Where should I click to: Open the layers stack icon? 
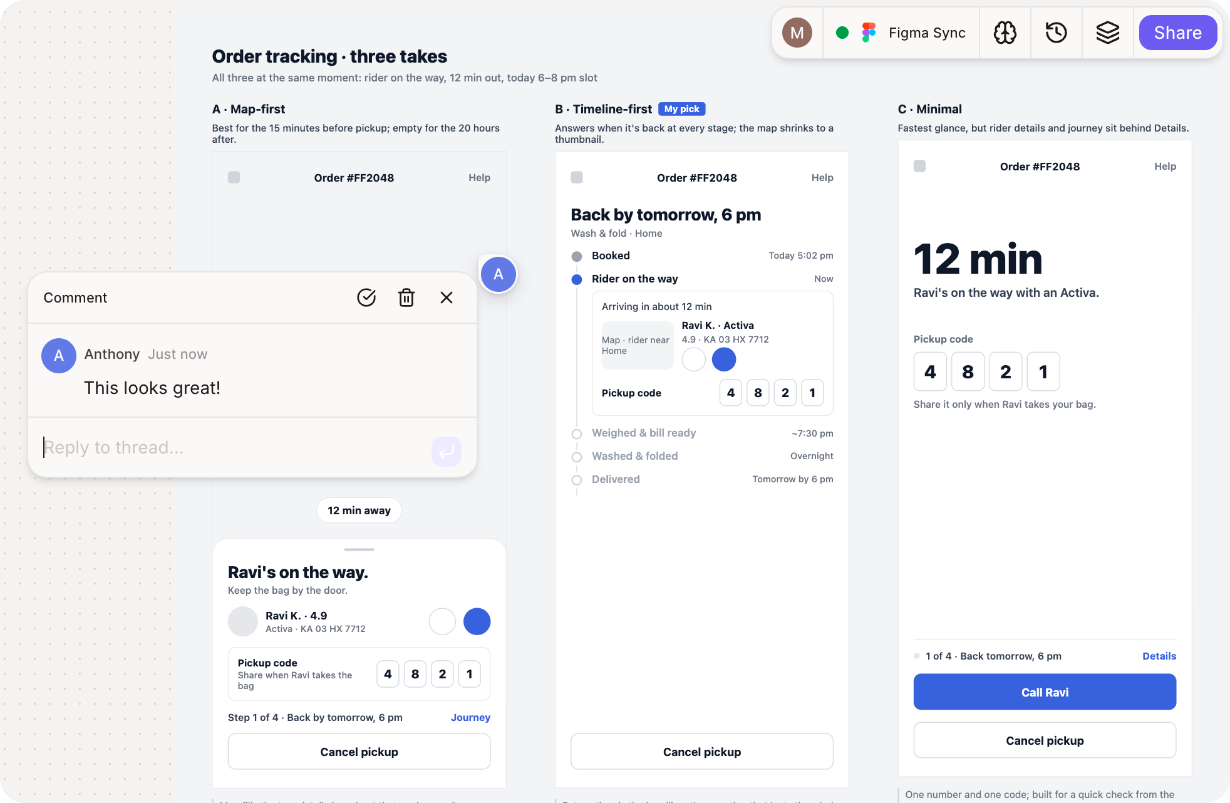(1107, 33)
